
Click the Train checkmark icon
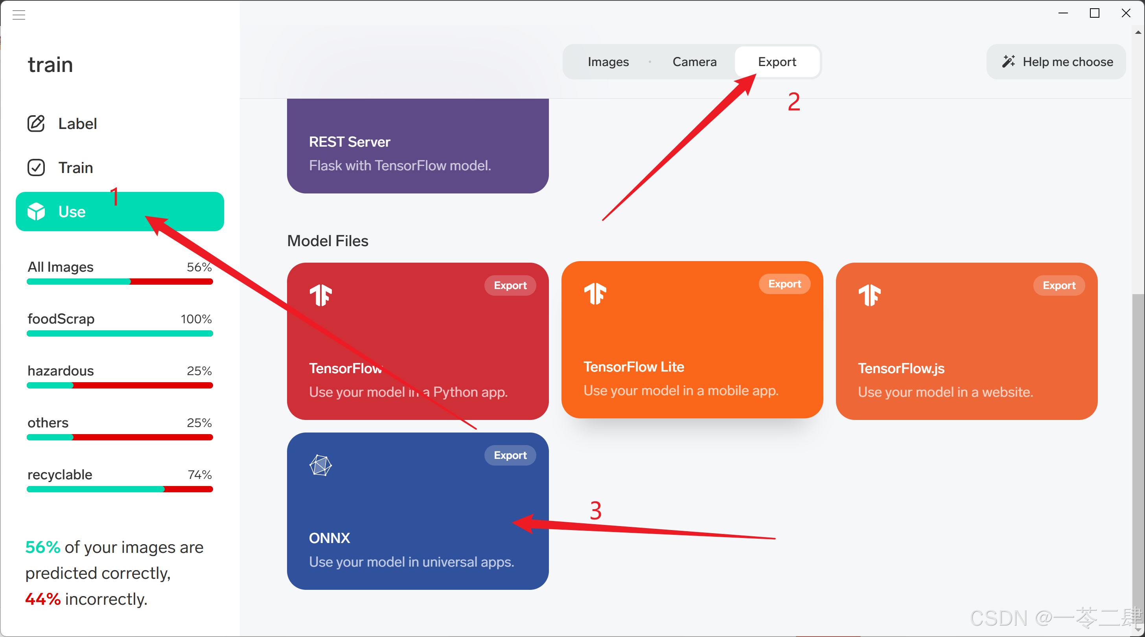coord(36,168)
